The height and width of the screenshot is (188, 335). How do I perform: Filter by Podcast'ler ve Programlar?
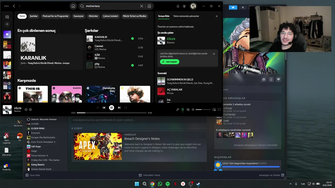pyautogui.click(x=55, y=16)
